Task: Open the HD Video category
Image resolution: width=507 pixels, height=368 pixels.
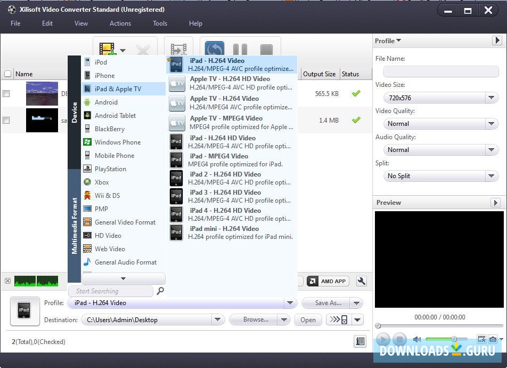Action: pyautogui.click(x=123, y=236)
